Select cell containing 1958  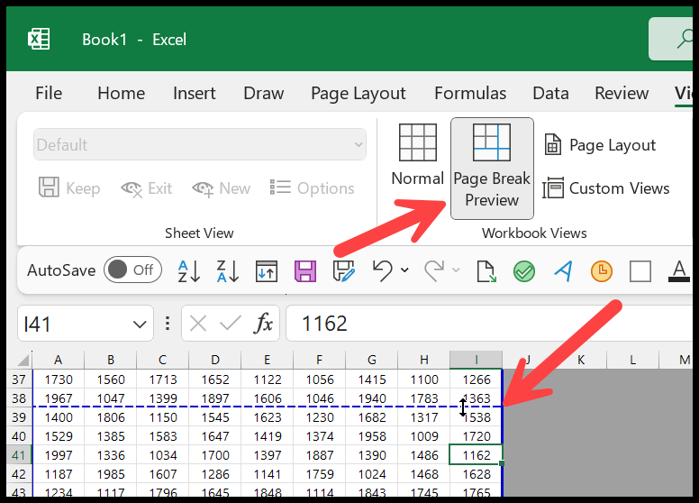tap(371, 436)
